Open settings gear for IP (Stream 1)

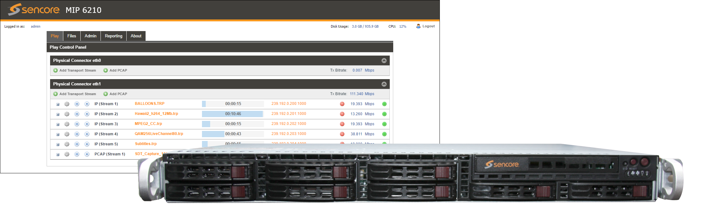[67, 104]
